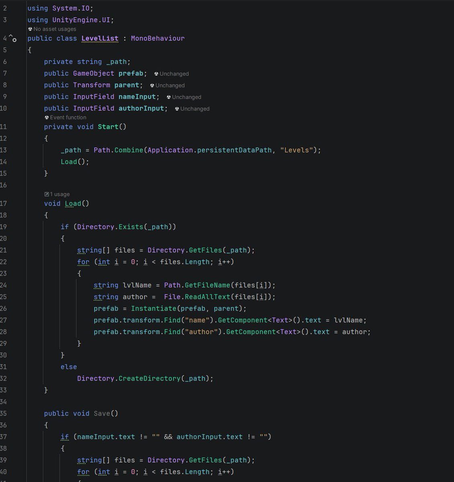Click the "Unchanged" hint beside authorInput field
454x482 pixels.
192,109
